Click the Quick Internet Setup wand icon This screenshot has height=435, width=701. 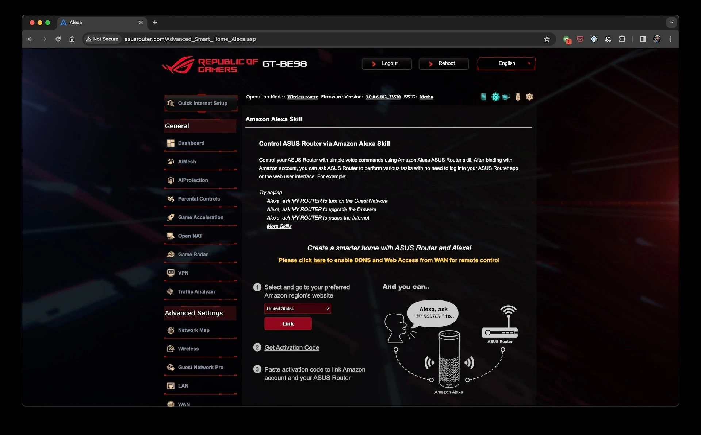tap(171, 103)
